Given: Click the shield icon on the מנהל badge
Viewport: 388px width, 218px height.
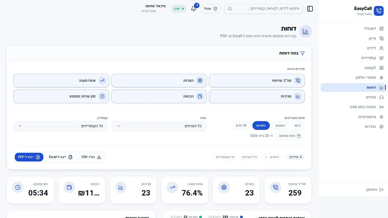Looking at the screenshot, I should 216,9.
